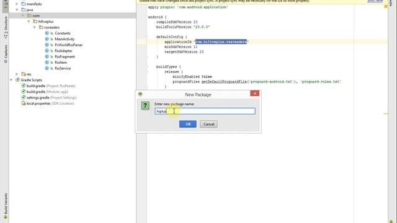Click the Sync Now link
Image resolution: width=397 pixels, height=223 pixels.
tap(375, 1)
